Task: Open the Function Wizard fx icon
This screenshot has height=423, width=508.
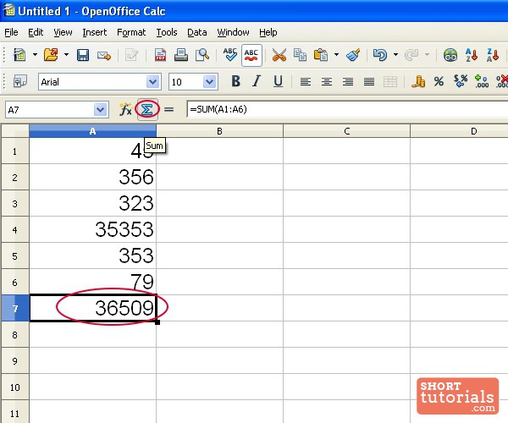Action: tap(125, 110)
